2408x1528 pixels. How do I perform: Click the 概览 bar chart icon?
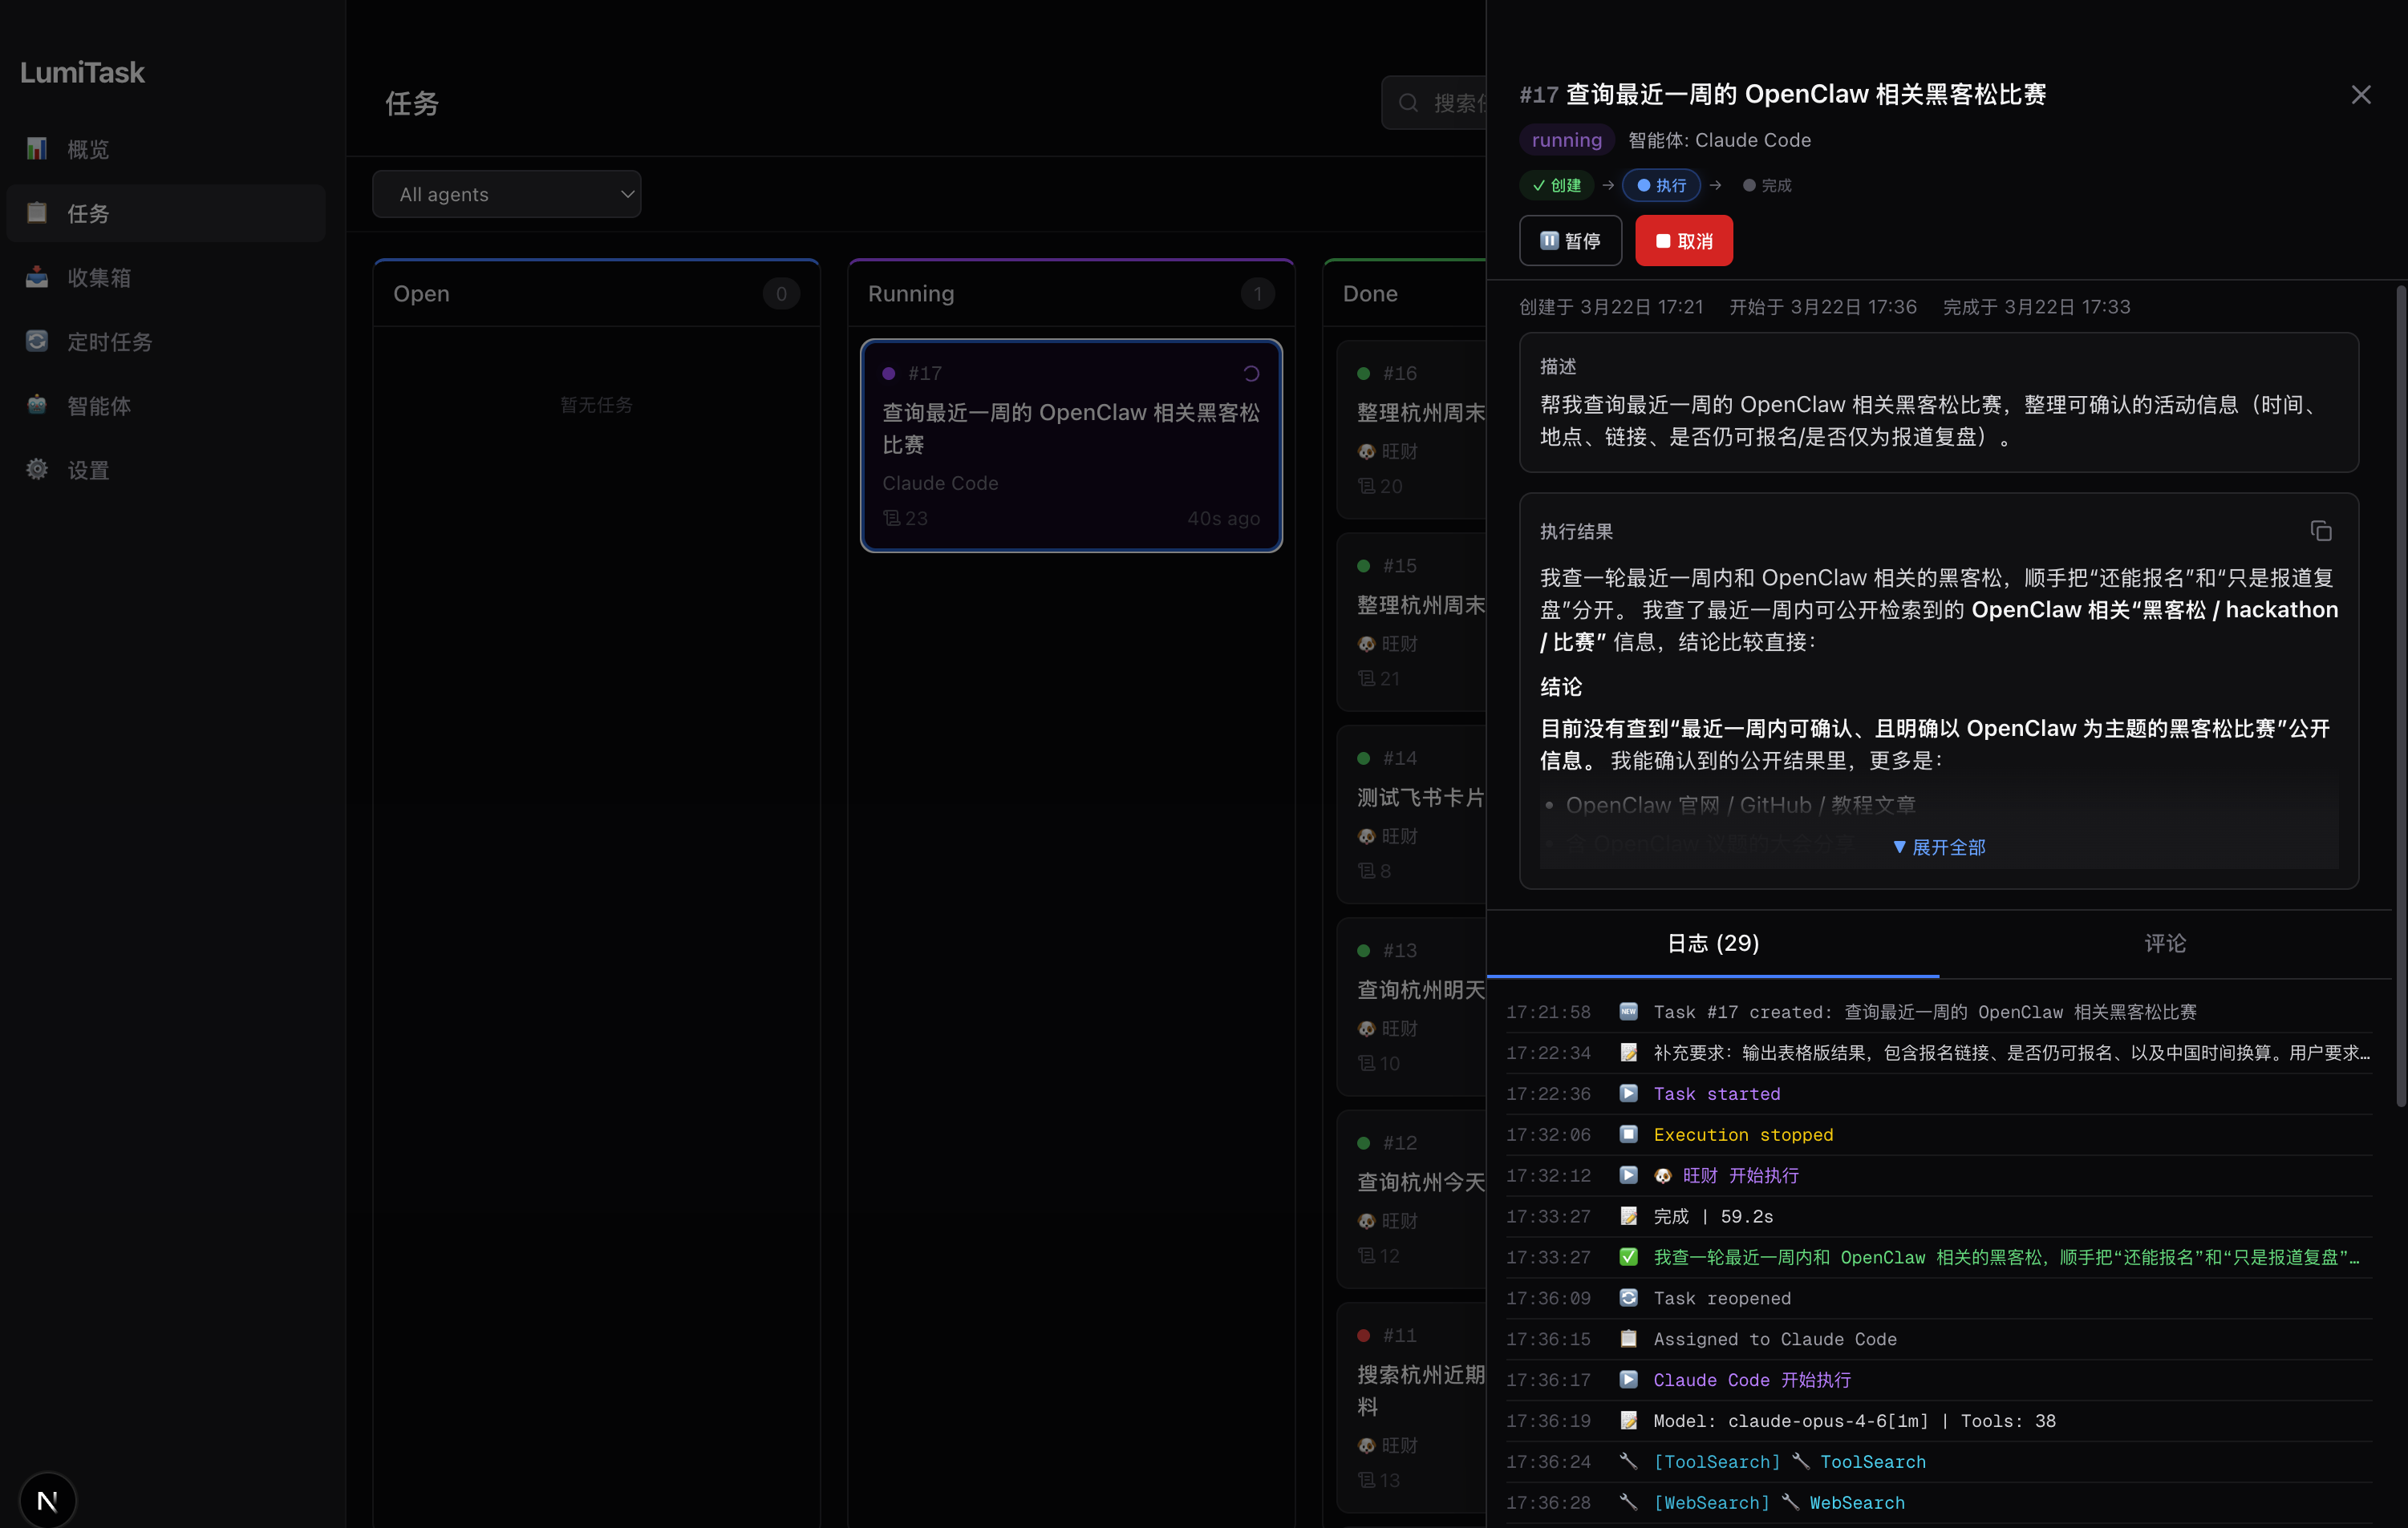click(x=37, y=149)
